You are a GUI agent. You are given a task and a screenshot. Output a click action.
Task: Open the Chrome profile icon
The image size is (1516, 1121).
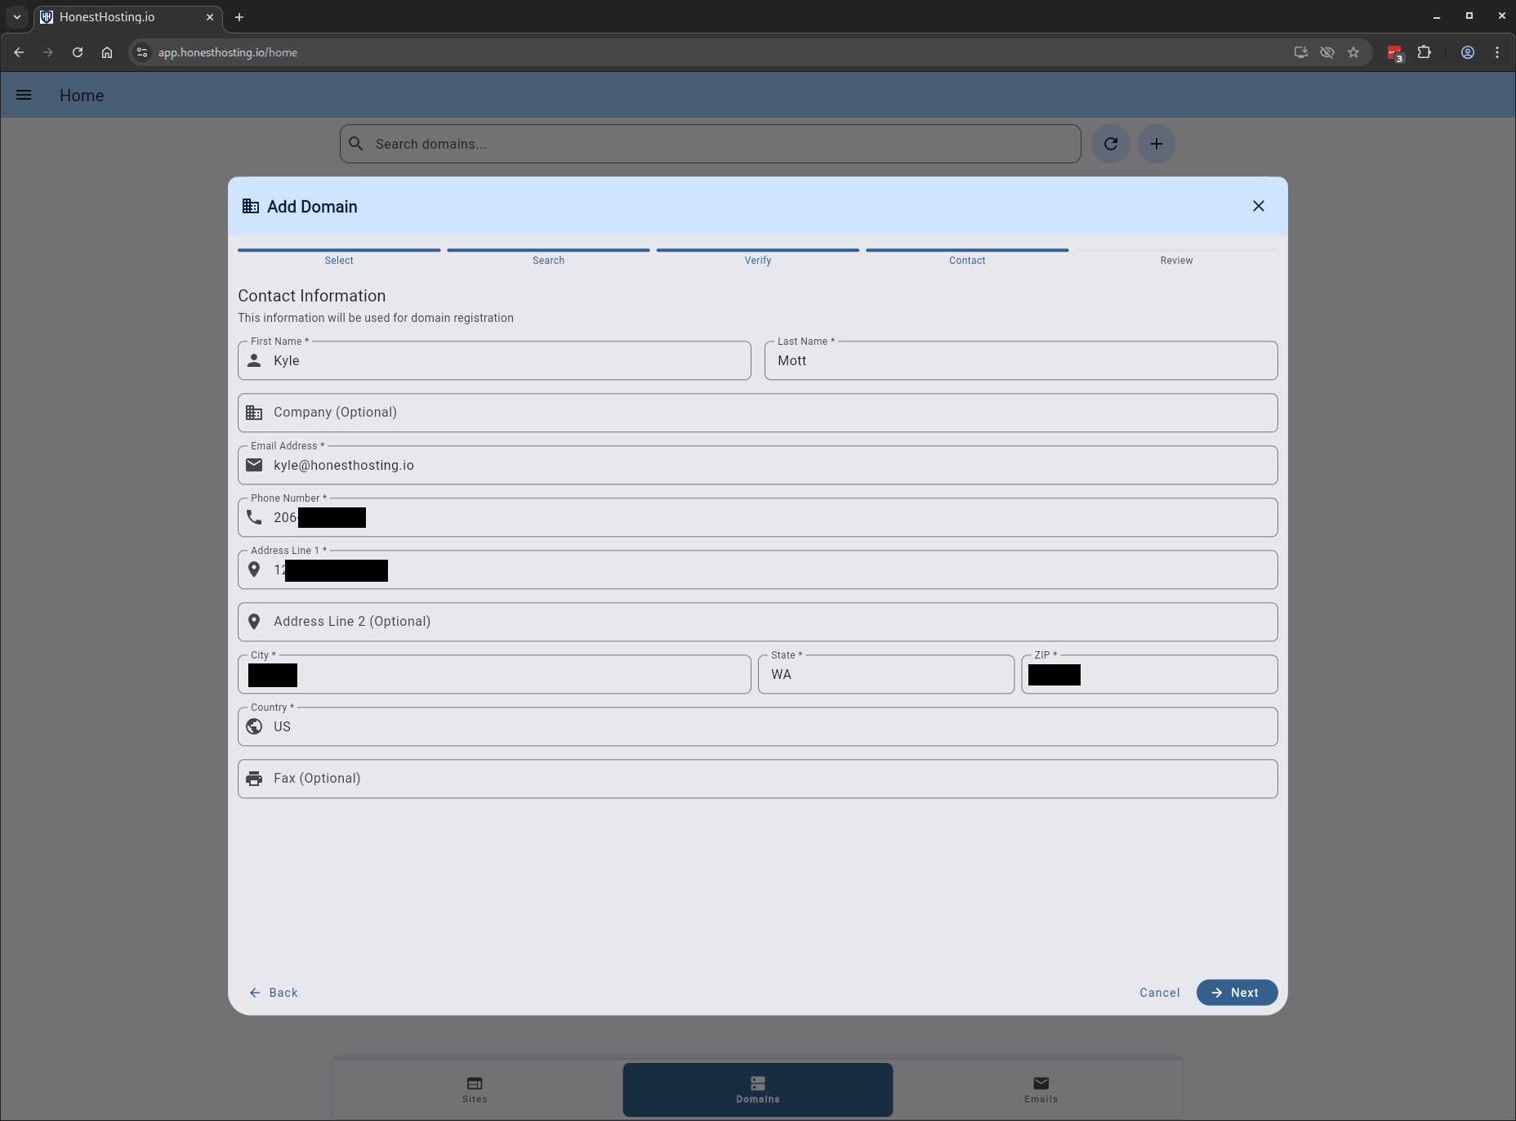1467,52
